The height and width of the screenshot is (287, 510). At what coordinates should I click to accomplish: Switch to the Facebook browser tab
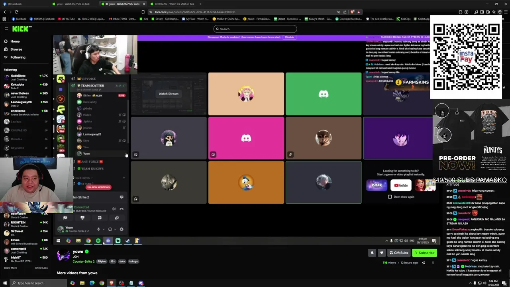point(24,4)
